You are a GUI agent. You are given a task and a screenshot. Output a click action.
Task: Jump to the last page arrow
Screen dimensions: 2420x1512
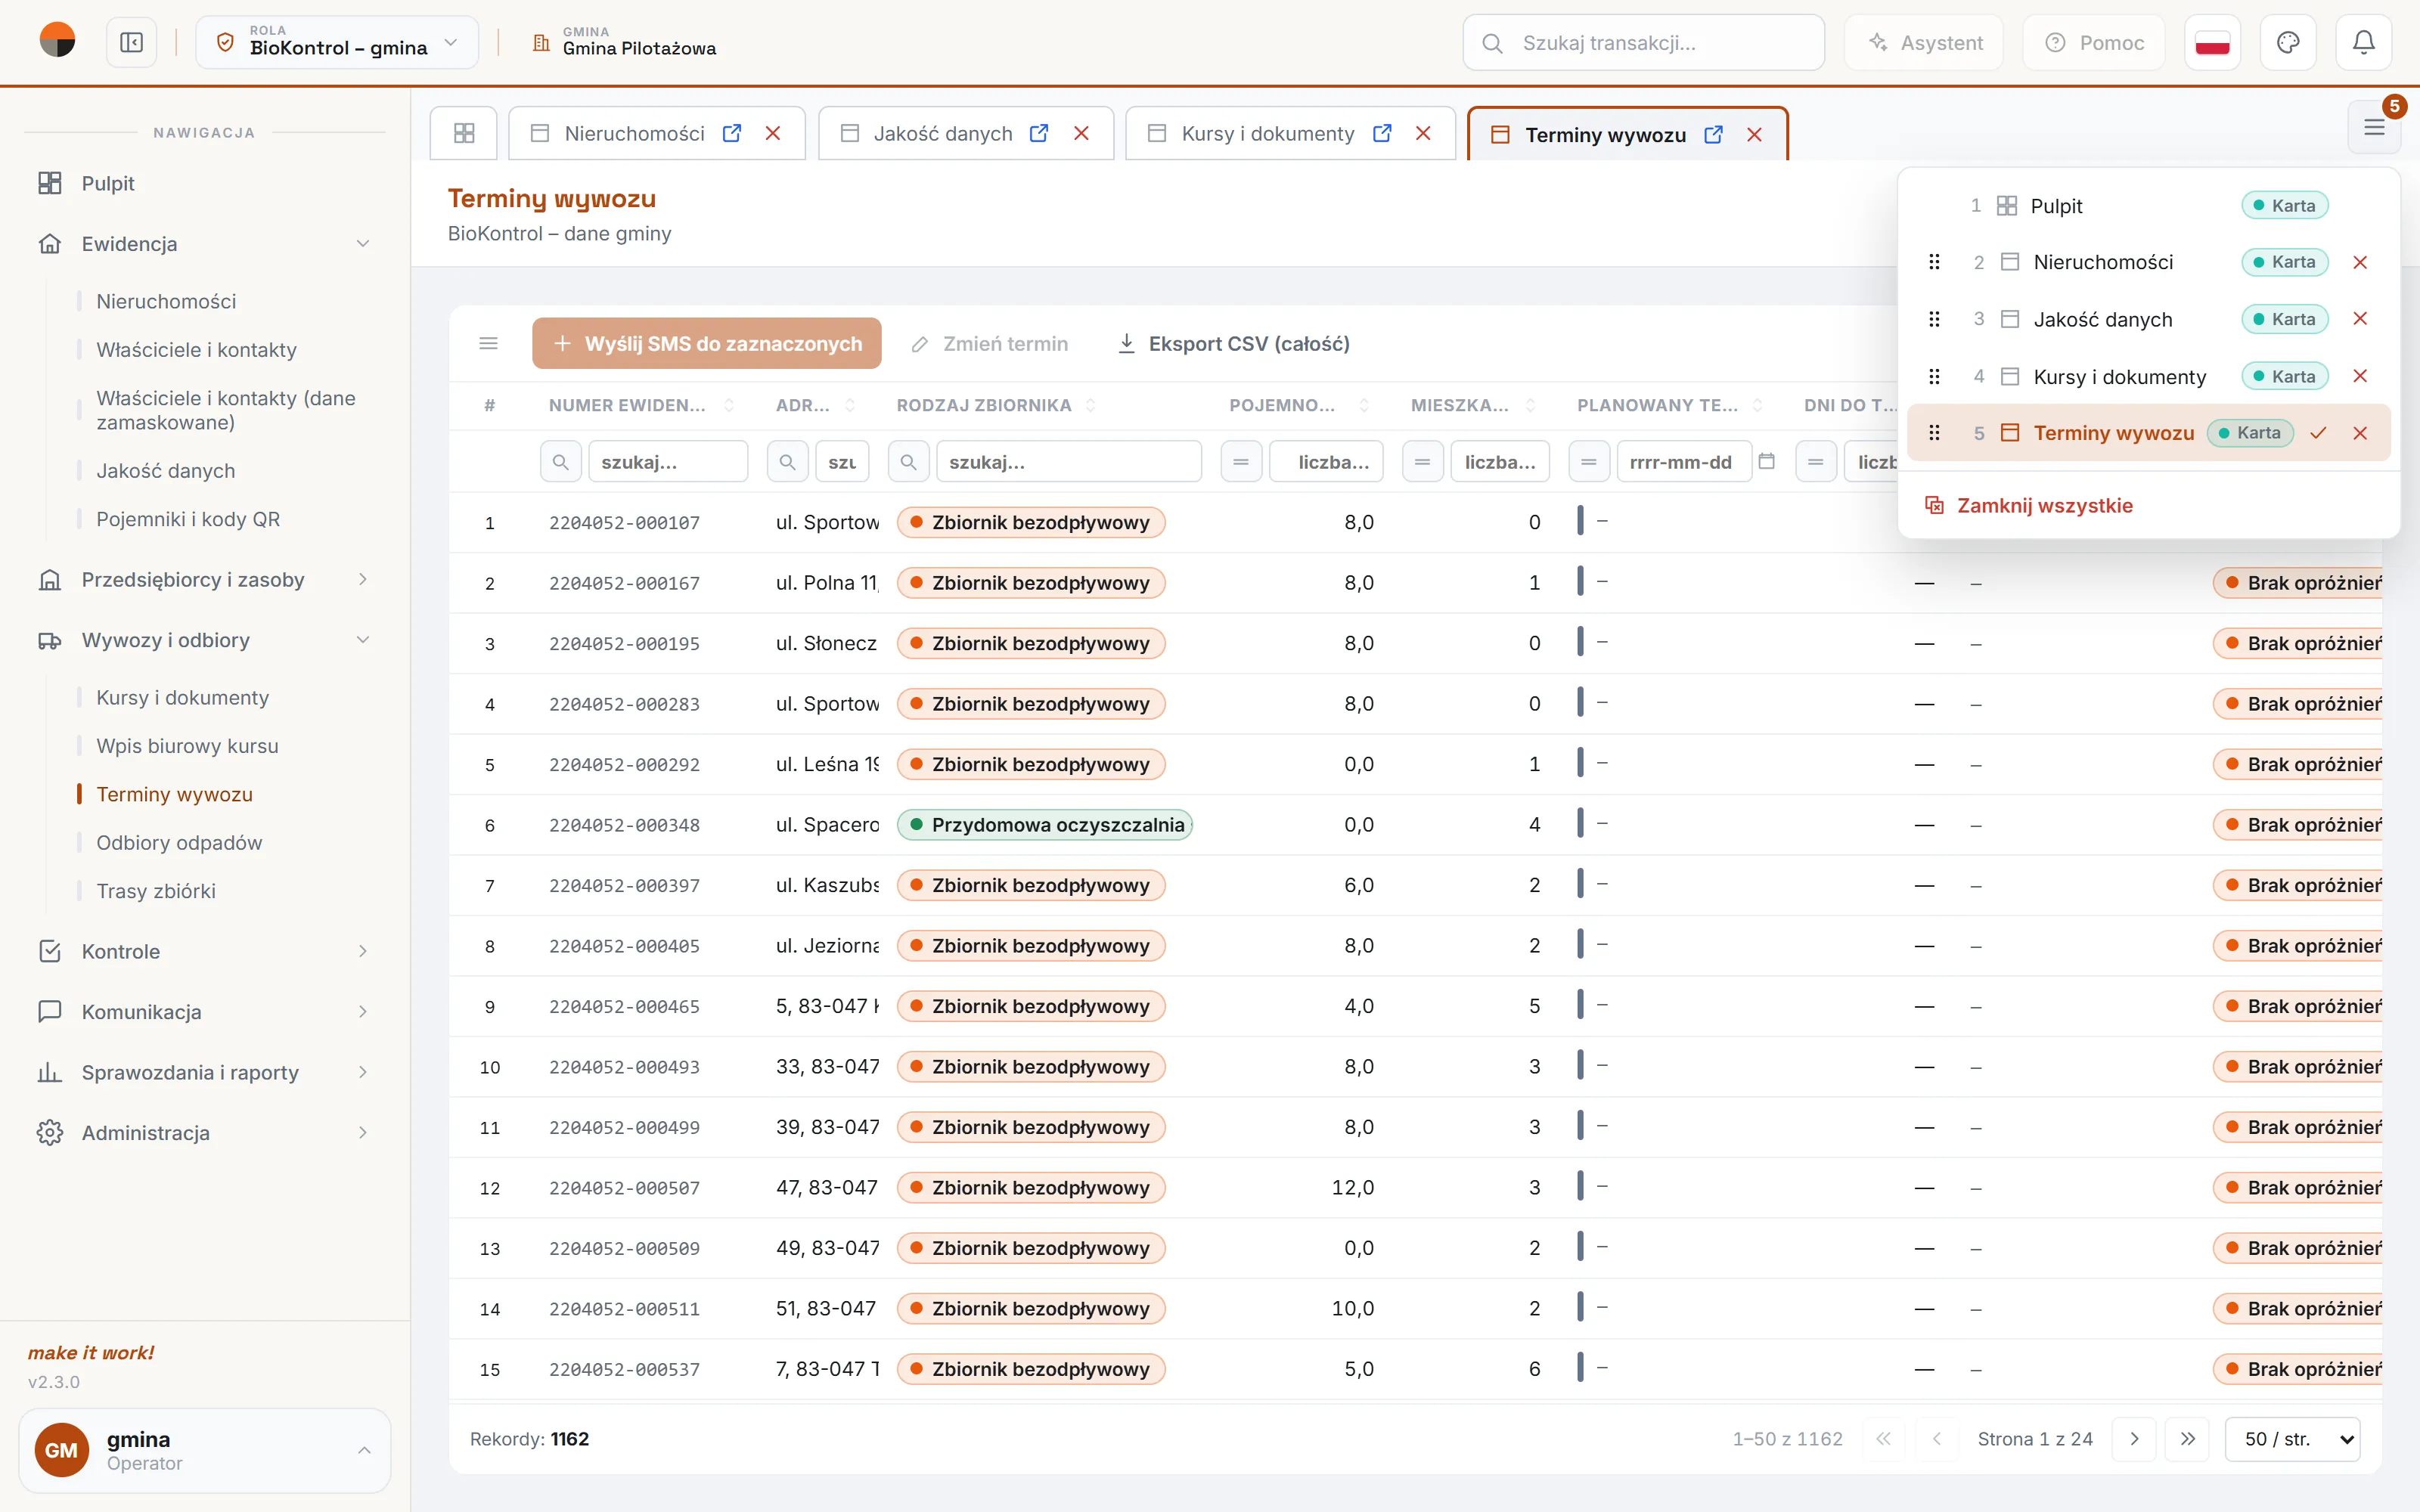(2188, 1439)
